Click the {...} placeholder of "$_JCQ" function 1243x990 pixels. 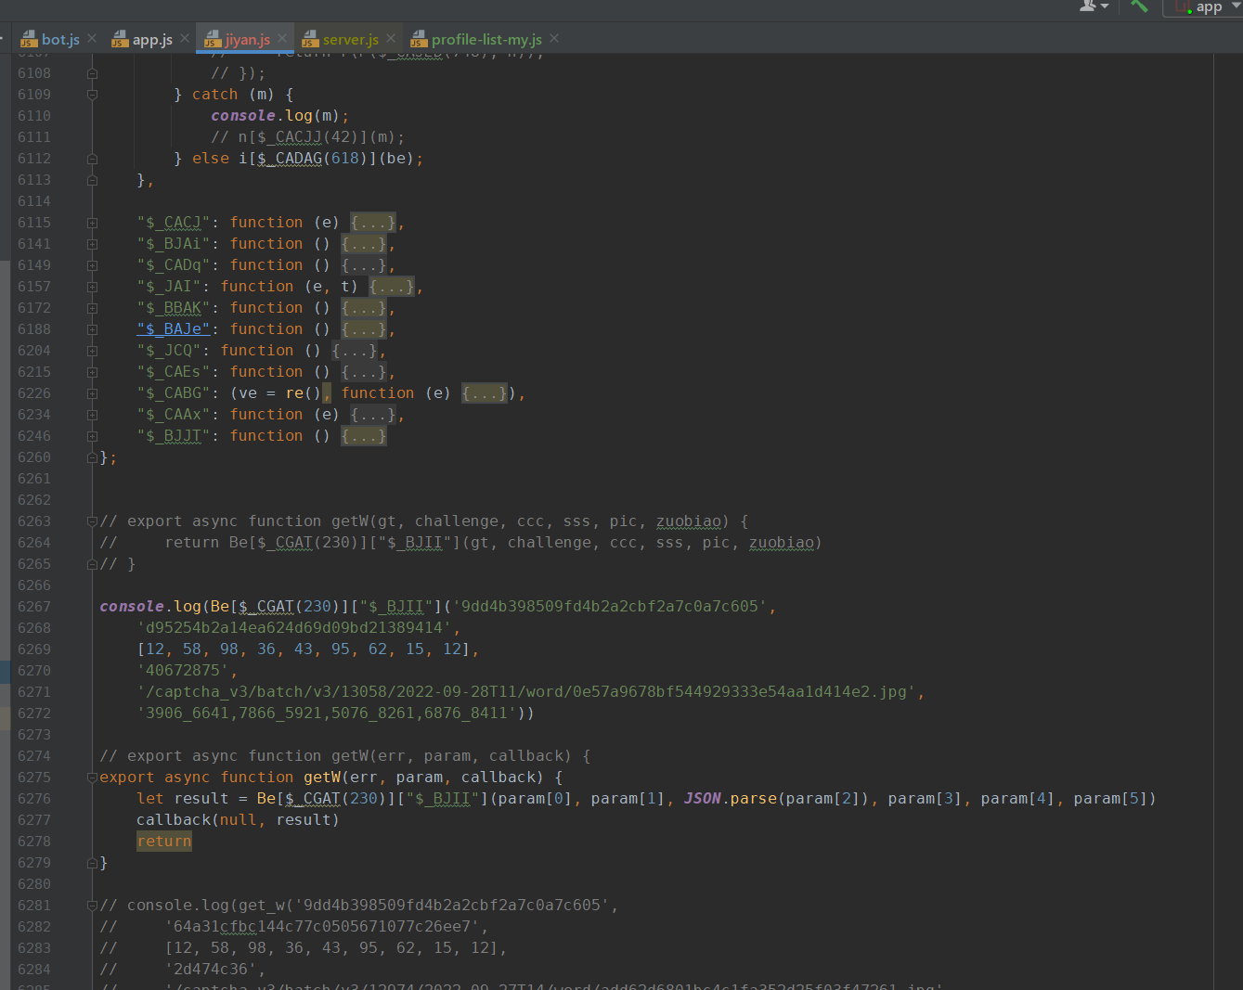click(x=354, y=351)
